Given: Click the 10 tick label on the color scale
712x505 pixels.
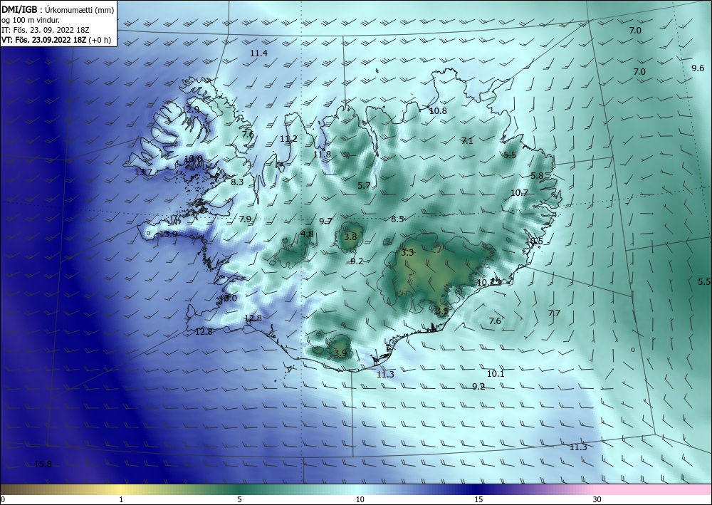Looking at the screenshot, I should click(x=360, y=499).
